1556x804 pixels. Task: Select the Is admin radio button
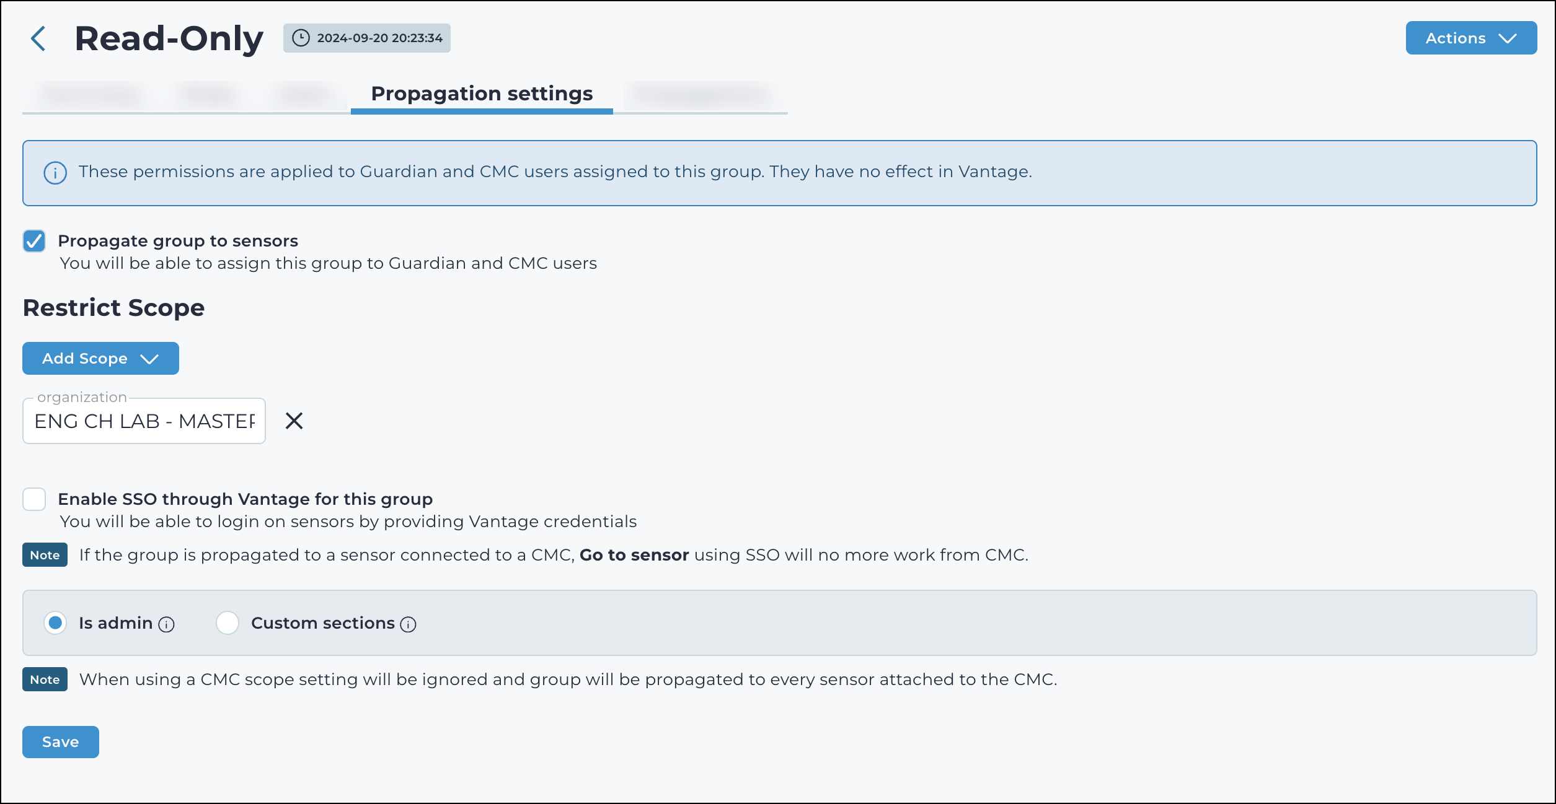coord(55,623)
